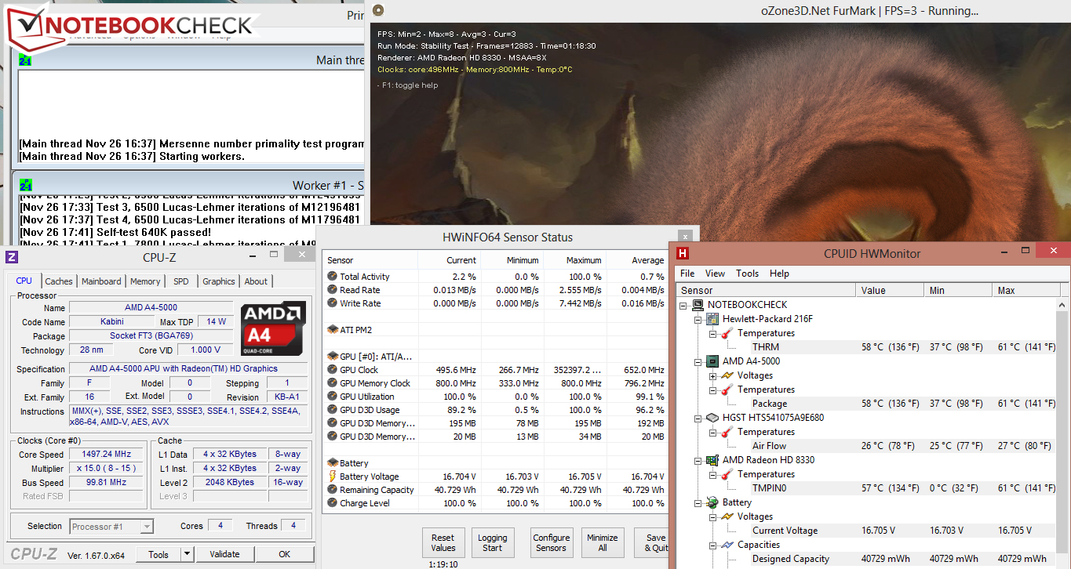The height and width of the screenshot is (569, 1071).
Task: Switch to the Graphics tab in CPU-Z
Action: click(x=218, y=281)
